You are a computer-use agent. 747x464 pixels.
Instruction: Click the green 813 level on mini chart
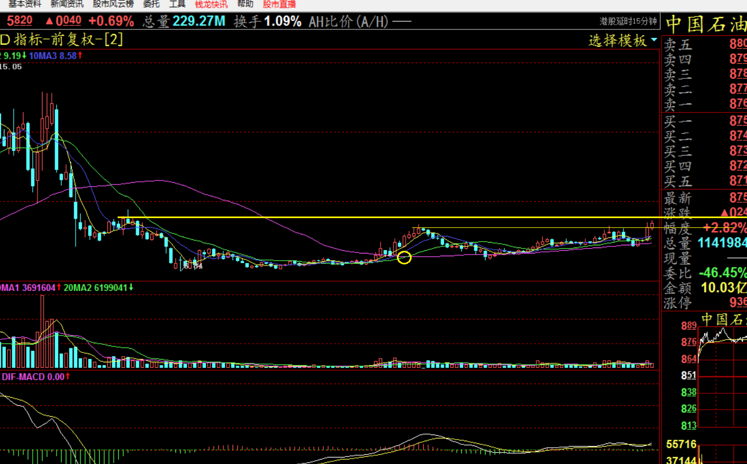click(689, 425)
